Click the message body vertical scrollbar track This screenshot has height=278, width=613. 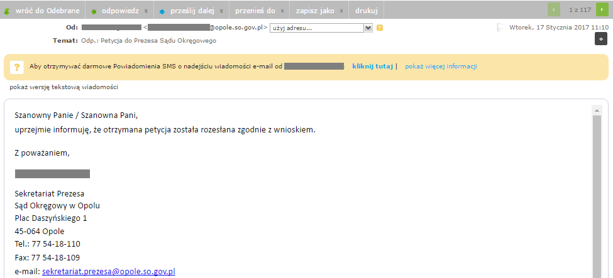(x=597, y=196)
